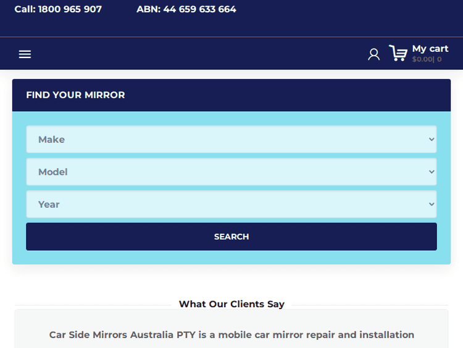463x348 pixels.
Task: Click the "ABN:" label in top bar
Action: pos(148,9)
